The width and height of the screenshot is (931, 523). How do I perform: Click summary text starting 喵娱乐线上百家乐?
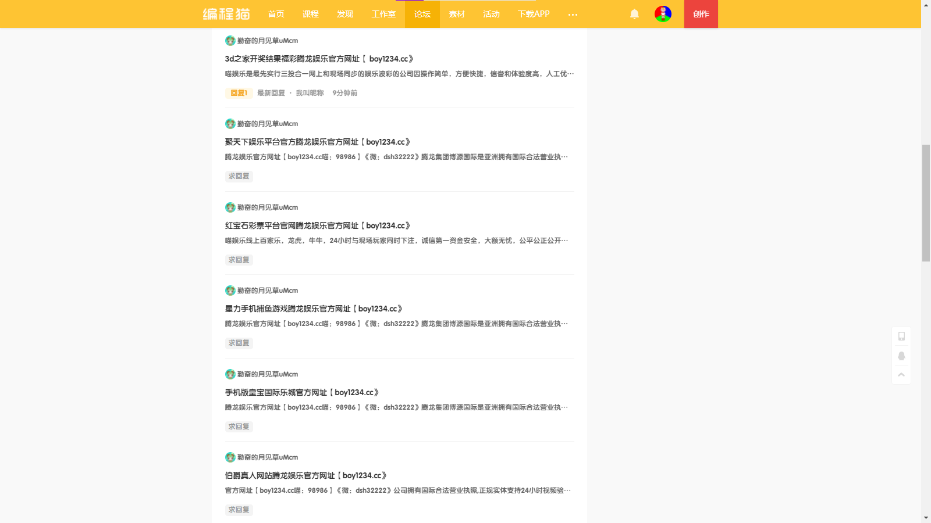(397, 241)
